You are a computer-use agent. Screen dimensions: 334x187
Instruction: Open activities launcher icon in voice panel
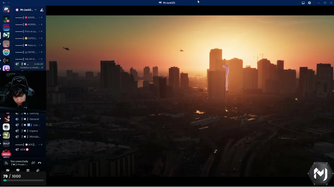coord(28,170)
